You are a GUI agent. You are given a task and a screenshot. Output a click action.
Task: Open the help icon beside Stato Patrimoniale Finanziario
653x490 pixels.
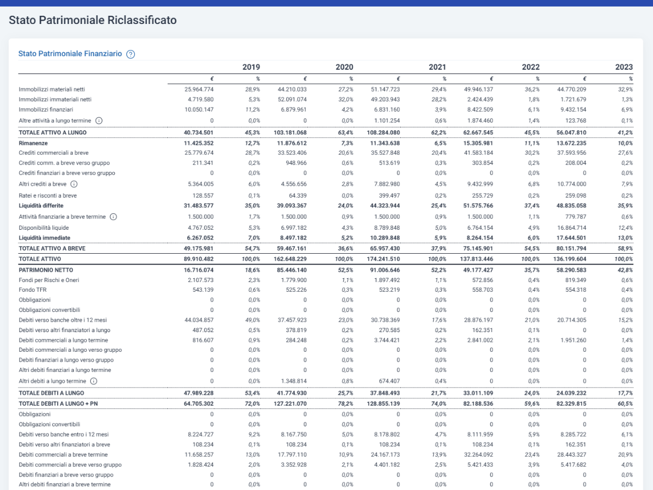(131, 54)
